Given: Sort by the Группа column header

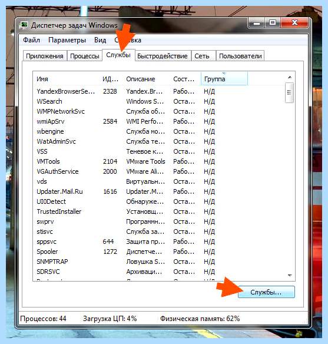Looking at the screenshot, I should 224,79.
